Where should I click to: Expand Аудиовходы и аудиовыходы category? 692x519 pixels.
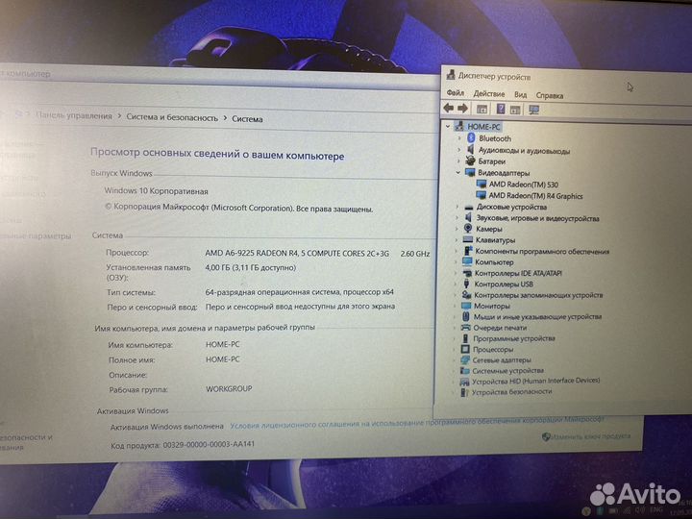pos(458,150)
